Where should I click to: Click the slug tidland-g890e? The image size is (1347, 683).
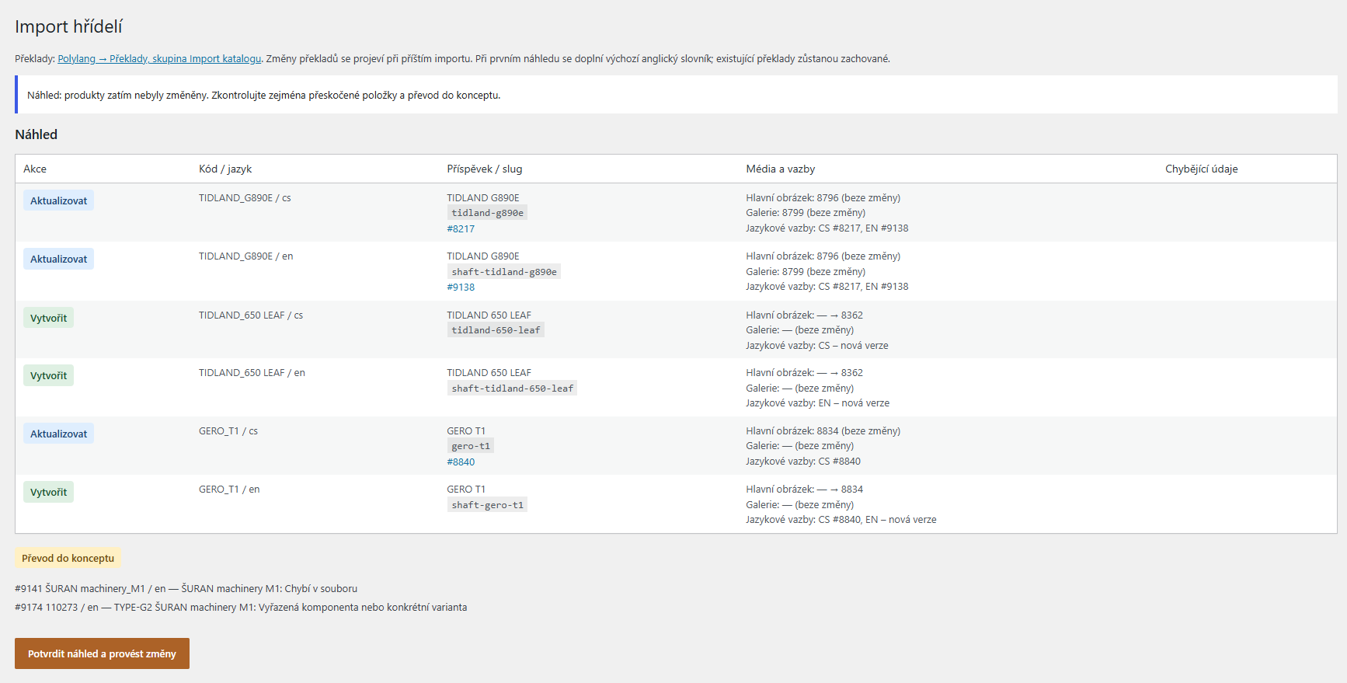tap(487, 213)
